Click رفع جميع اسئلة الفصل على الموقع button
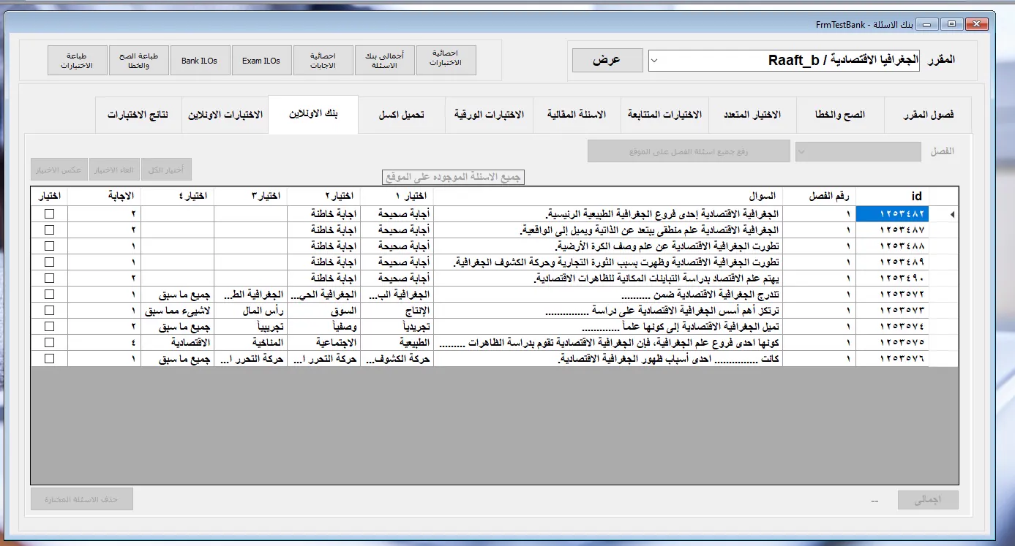This screenshot has width=1015, height=546. (x=689, y=151)
